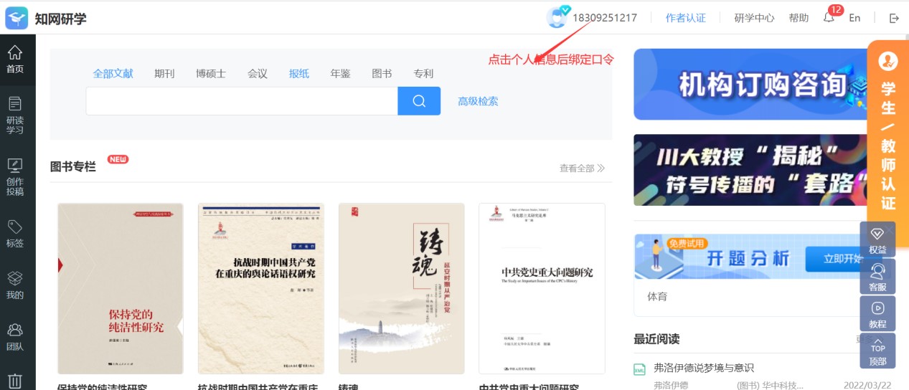Click the user avatar icon
Image resolution: width=909 pixels, height=390 pixels.
pos(557,18)
